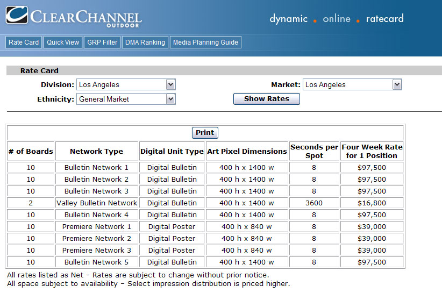Click the board count '2' cell
The height and width of the screenshot is (300, 442).
(31, 203)
